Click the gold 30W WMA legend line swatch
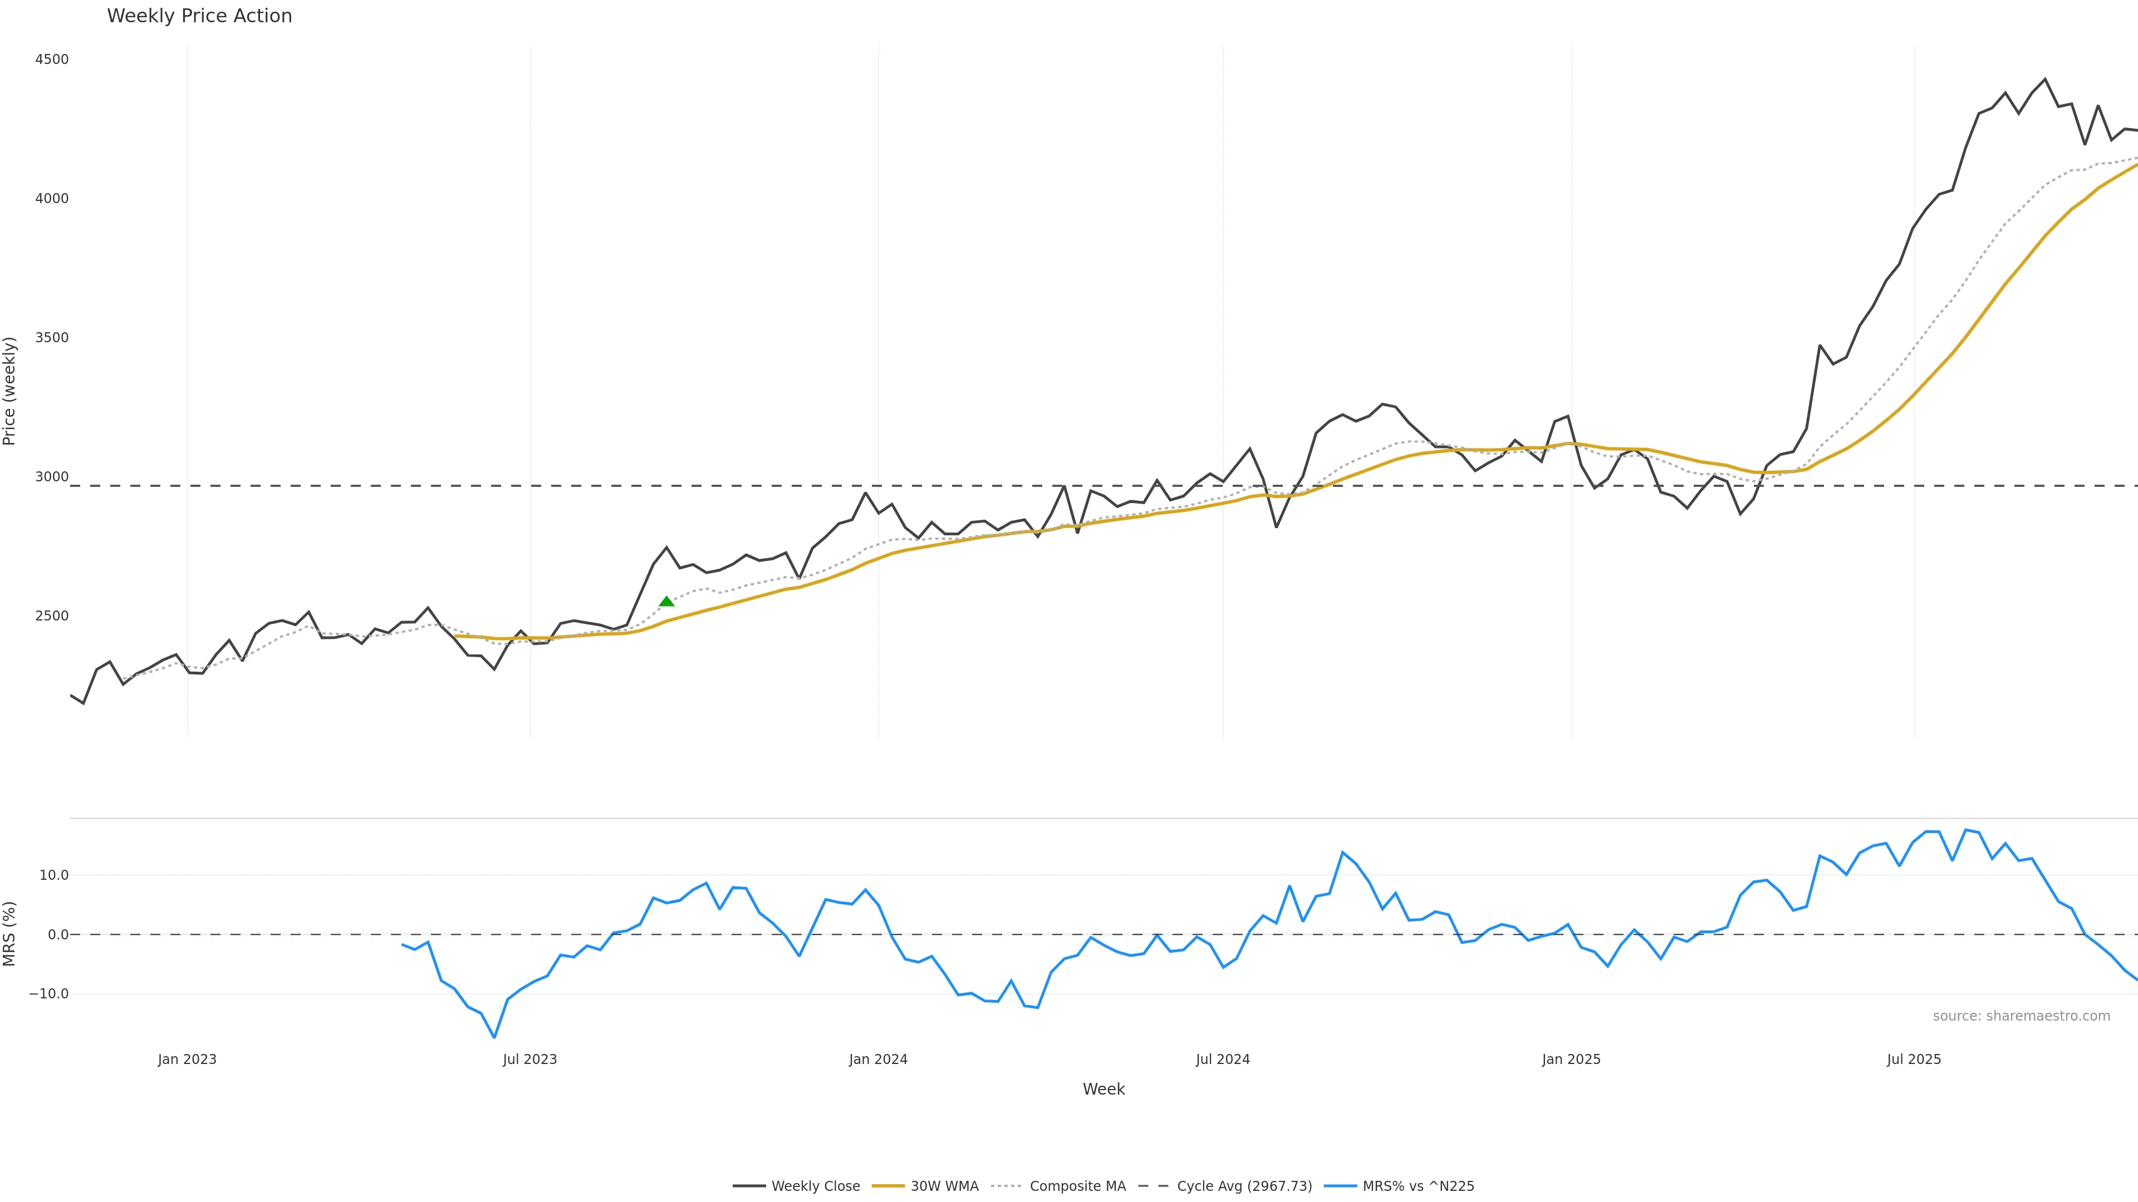The width and height of the screenshot is (2138, 1202). coord(888,1186)
